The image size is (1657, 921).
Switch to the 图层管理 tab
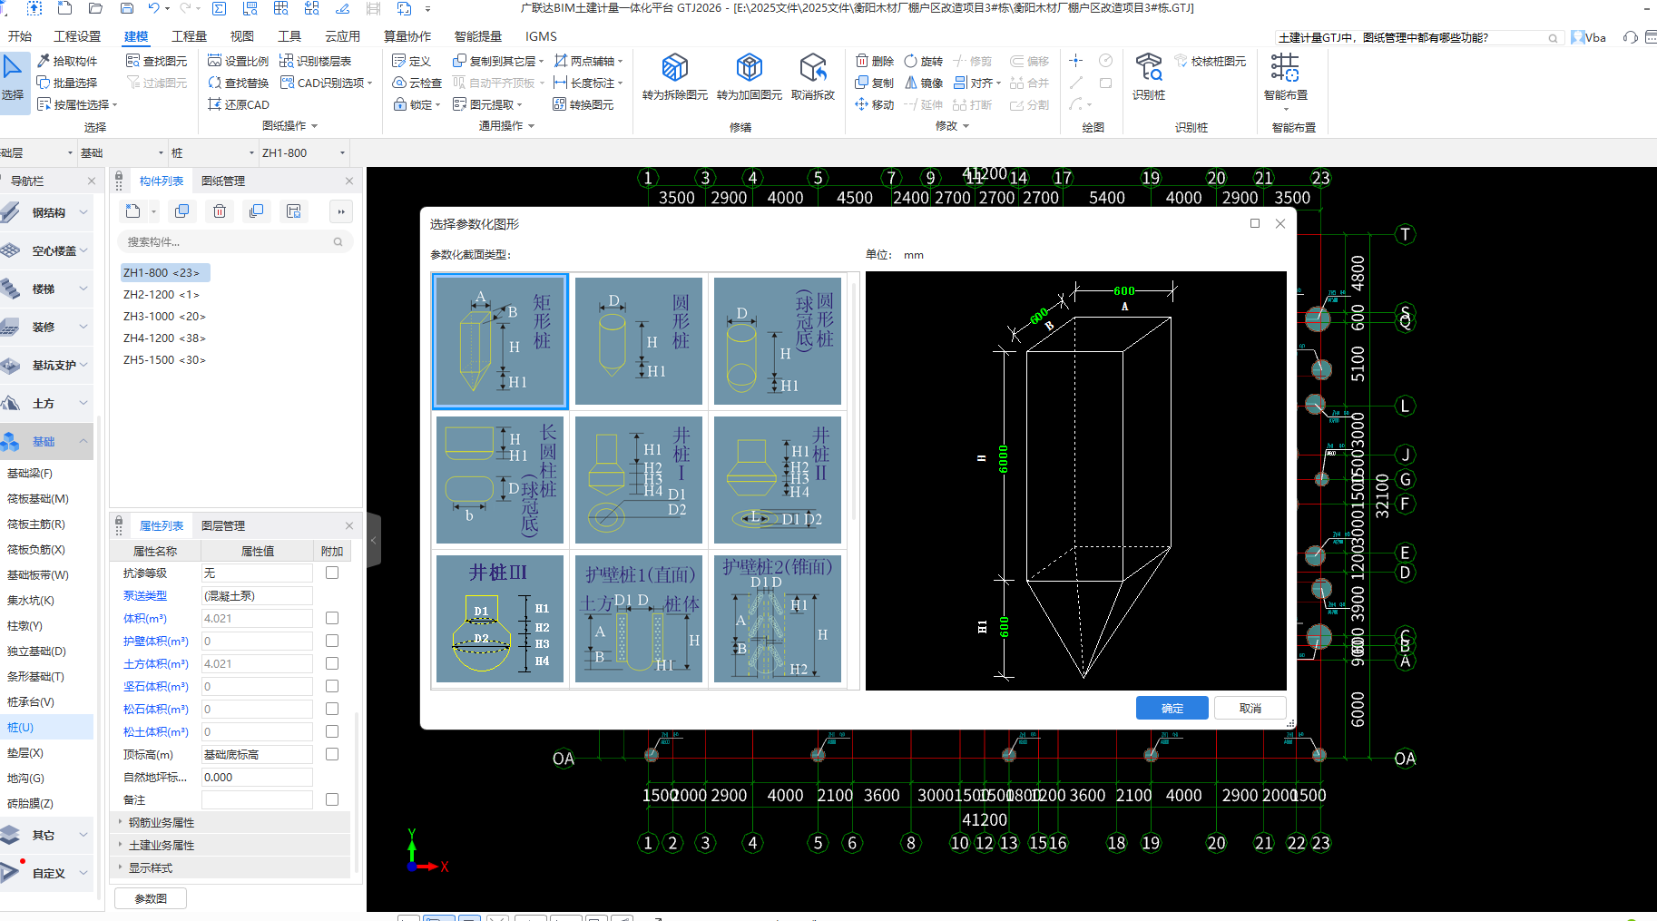[x=223, y=525]
